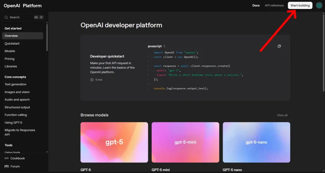The width and height of the screenshot is (325, 173).
Task: Click sidebar scroll down arrow
Action: point(47,152)
